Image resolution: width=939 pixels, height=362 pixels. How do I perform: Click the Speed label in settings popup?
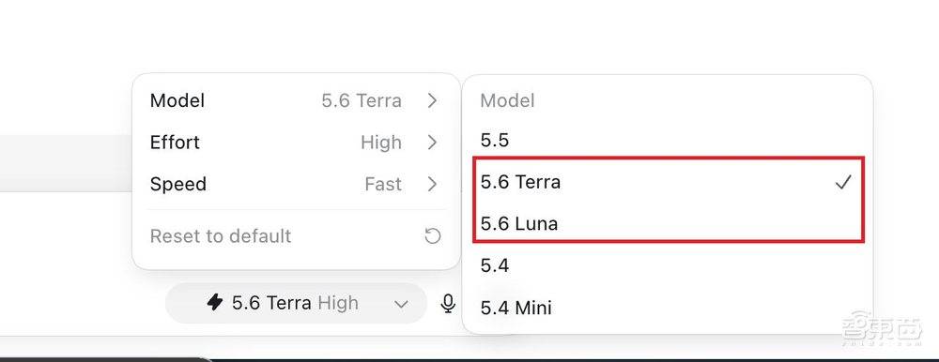[x=177, y=184]
